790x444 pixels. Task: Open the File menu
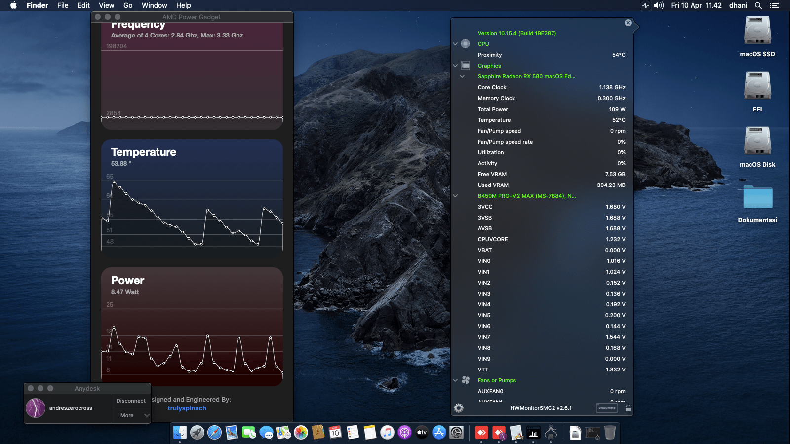click(x=63, y=5)
